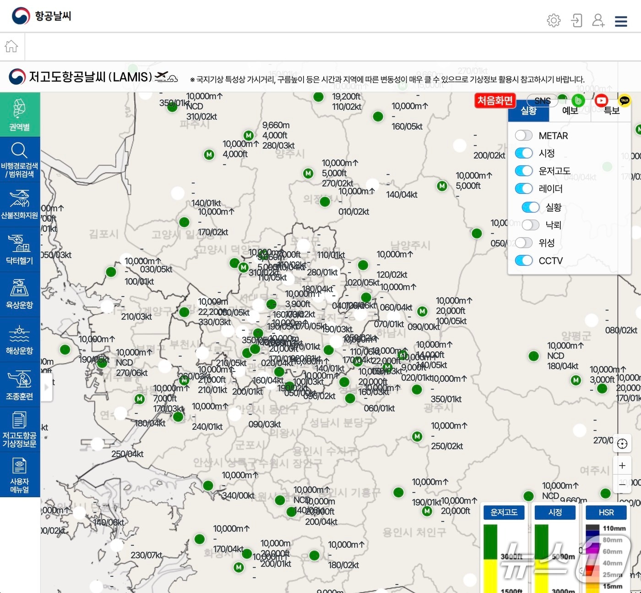Disable the CCTV toggle
The width and height of the screenshot is (641, 593).
click(x=523, y=261)
